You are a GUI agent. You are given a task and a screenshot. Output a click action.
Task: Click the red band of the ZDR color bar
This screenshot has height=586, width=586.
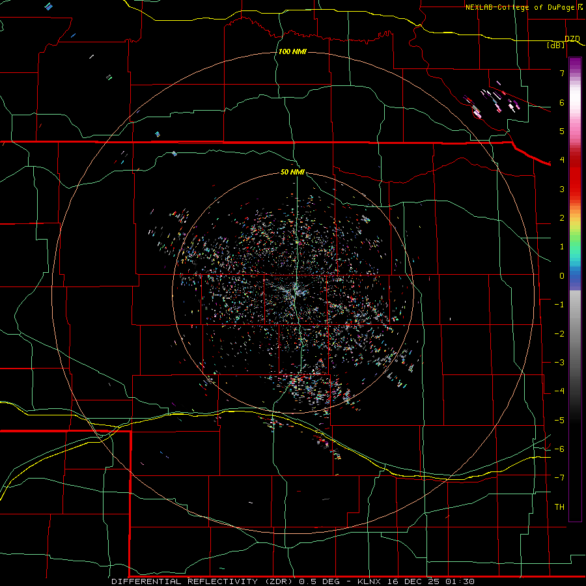[x=575, y=176]
